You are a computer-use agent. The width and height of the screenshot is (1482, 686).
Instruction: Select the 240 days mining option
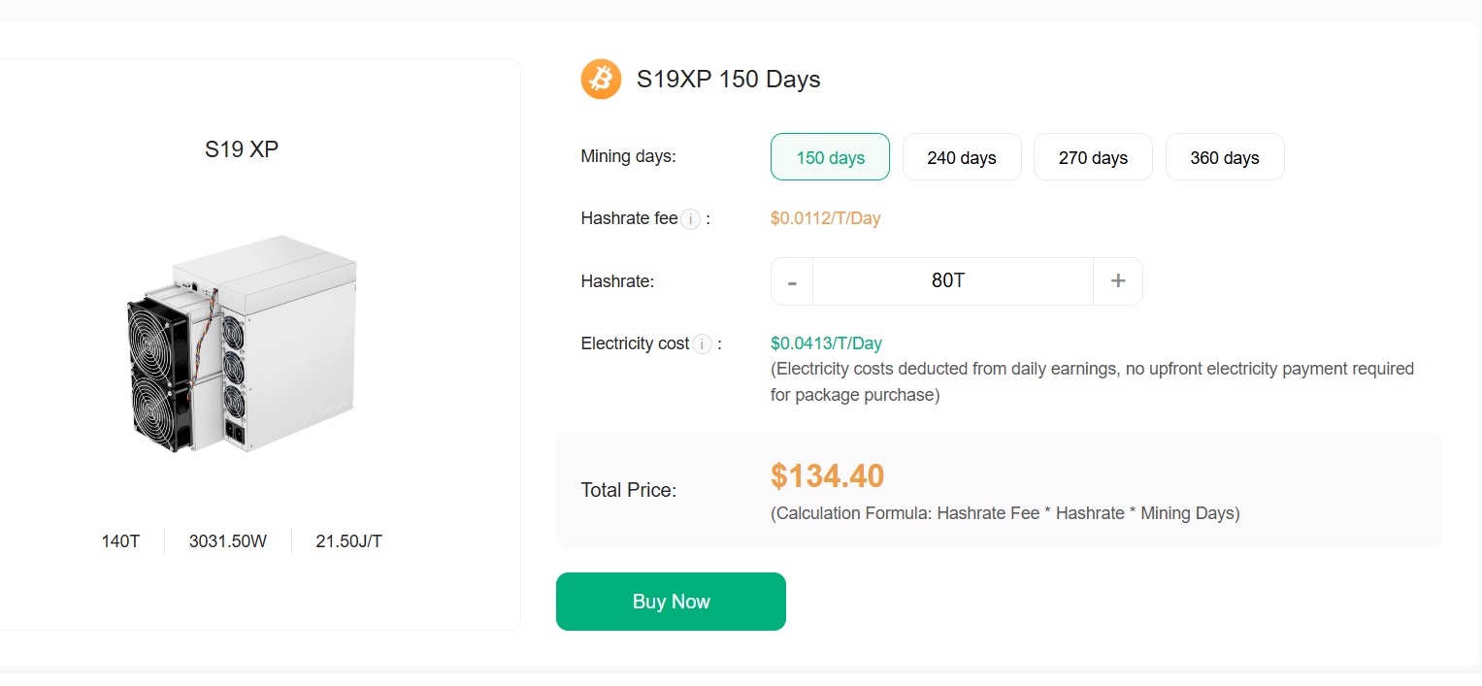(x=962, y=157)
